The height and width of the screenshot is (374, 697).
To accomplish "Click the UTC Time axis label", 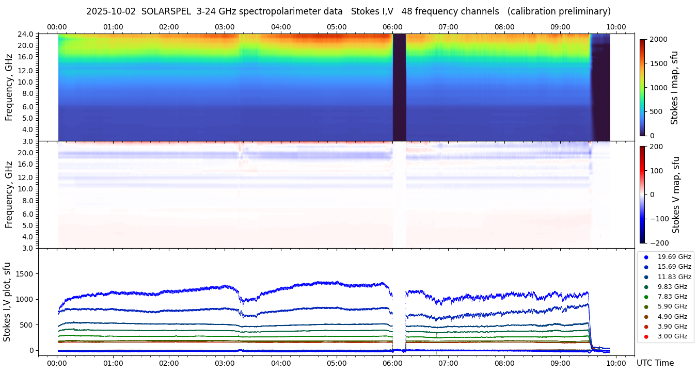I will [655, 363].
